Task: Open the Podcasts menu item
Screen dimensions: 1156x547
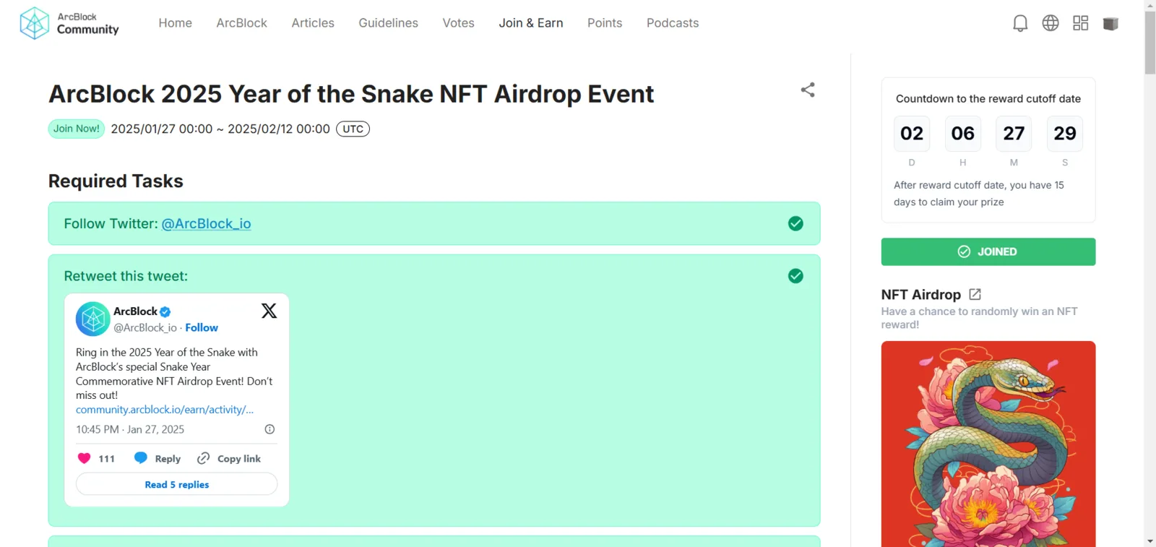Action: pyautogui.click(x=673, y=23)
